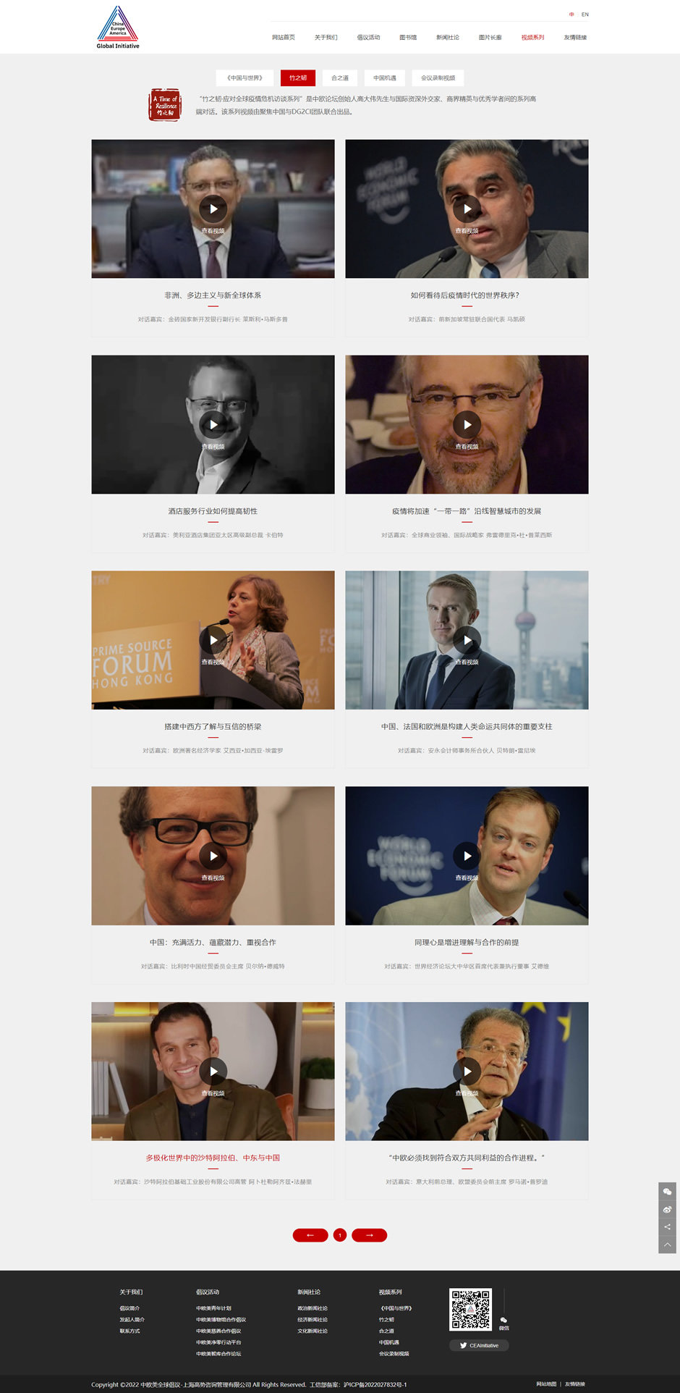Switch to the 合之道 tab

340,77
